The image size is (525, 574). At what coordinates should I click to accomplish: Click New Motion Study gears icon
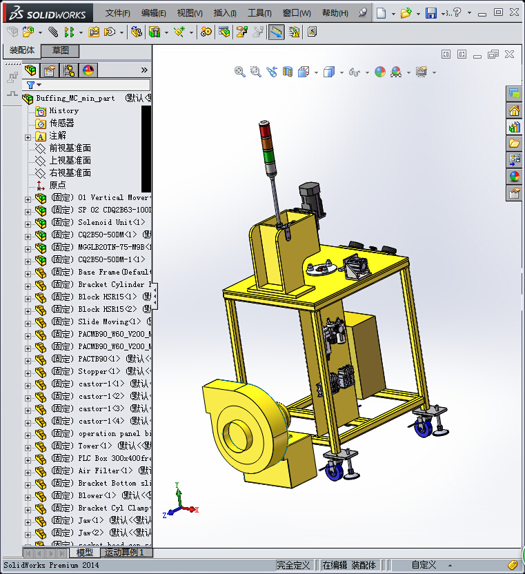tap(206, 32)
